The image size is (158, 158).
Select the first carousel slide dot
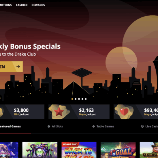pyautogui.click(x=72, y=99)
